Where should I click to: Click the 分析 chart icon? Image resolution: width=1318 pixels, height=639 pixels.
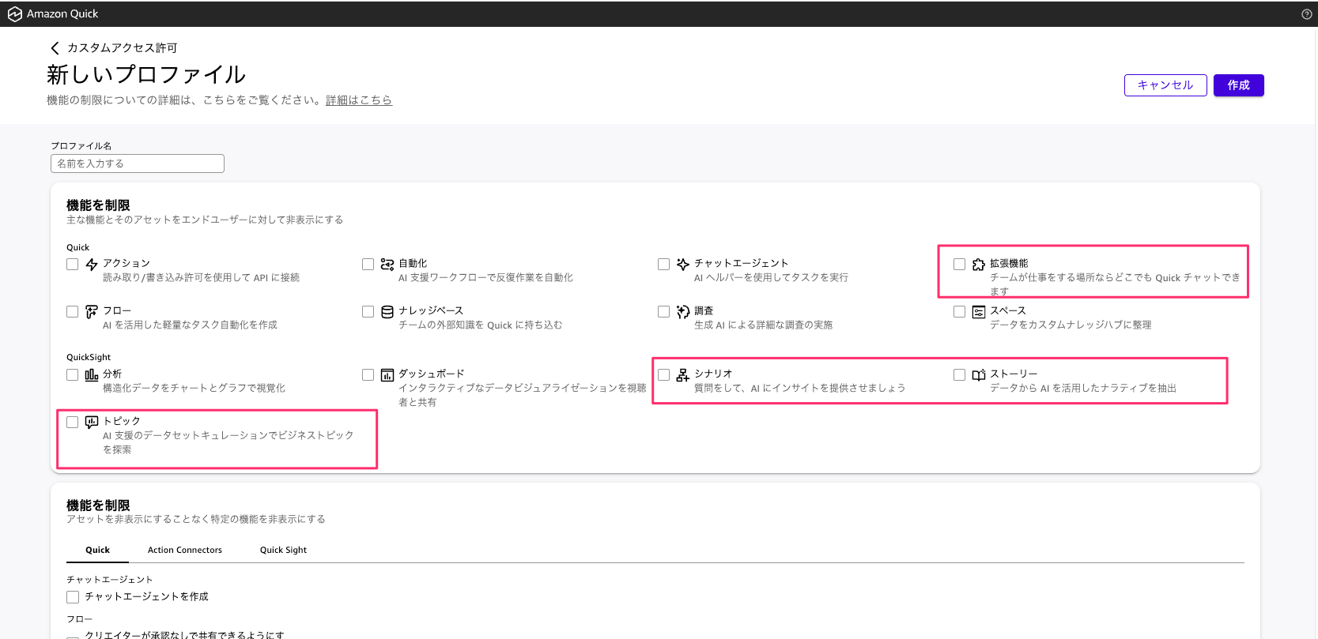[x=92, y=374]
